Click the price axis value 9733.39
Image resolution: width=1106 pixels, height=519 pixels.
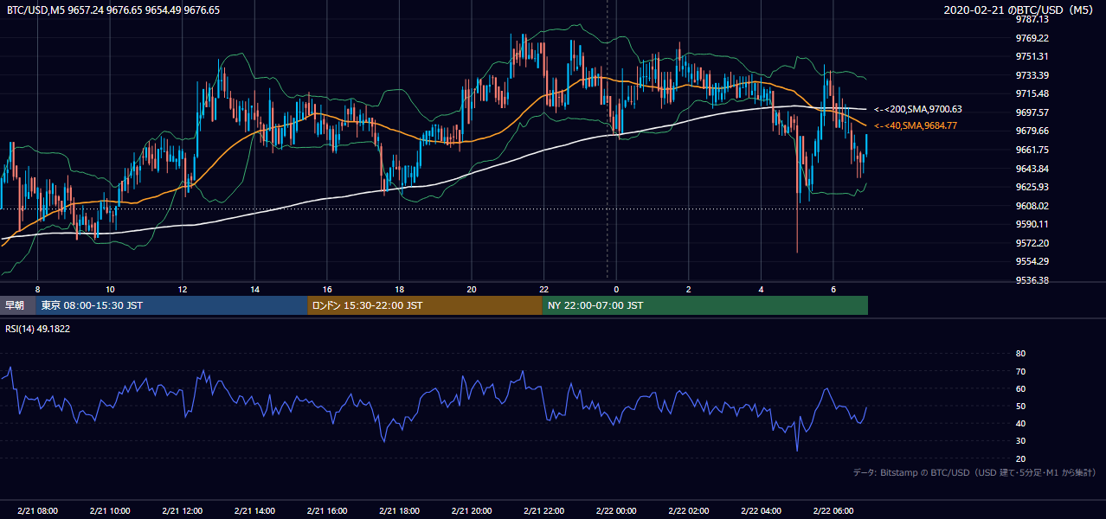click(1032, 75)
